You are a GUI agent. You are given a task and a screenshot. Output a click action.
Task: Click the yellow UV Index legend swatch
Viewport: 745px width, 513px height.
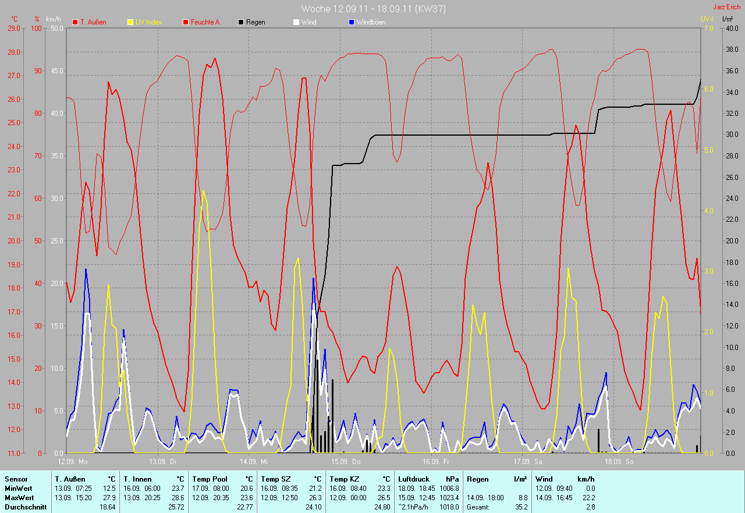[x=130, y=22]
